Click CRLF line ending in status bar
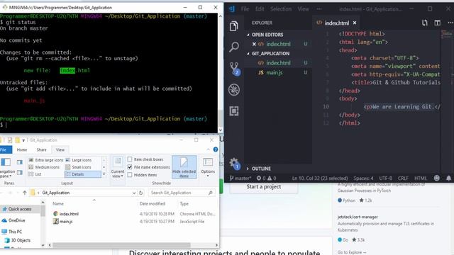The image size is (454, 255). [403, 178]
